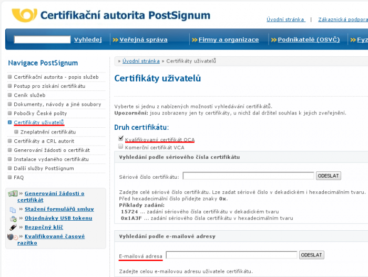Open Stažení formulářů smluv link
This screenshot has height=277, width=368.
coord(59,209)
